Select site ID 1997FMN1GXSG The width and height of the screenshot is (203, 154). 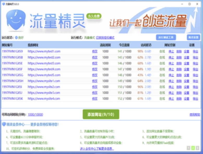[x=13, y=75]
